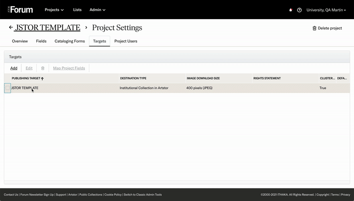This screenshot has width=354, height=201.
Task: Click the Delete project trash icon
Action: pyautogui.click(x=314, y=28)
